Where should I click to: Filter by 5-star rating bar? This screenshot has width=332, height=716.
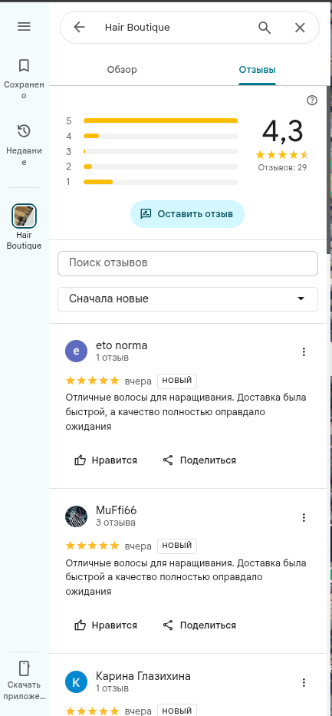click(160, 120)
